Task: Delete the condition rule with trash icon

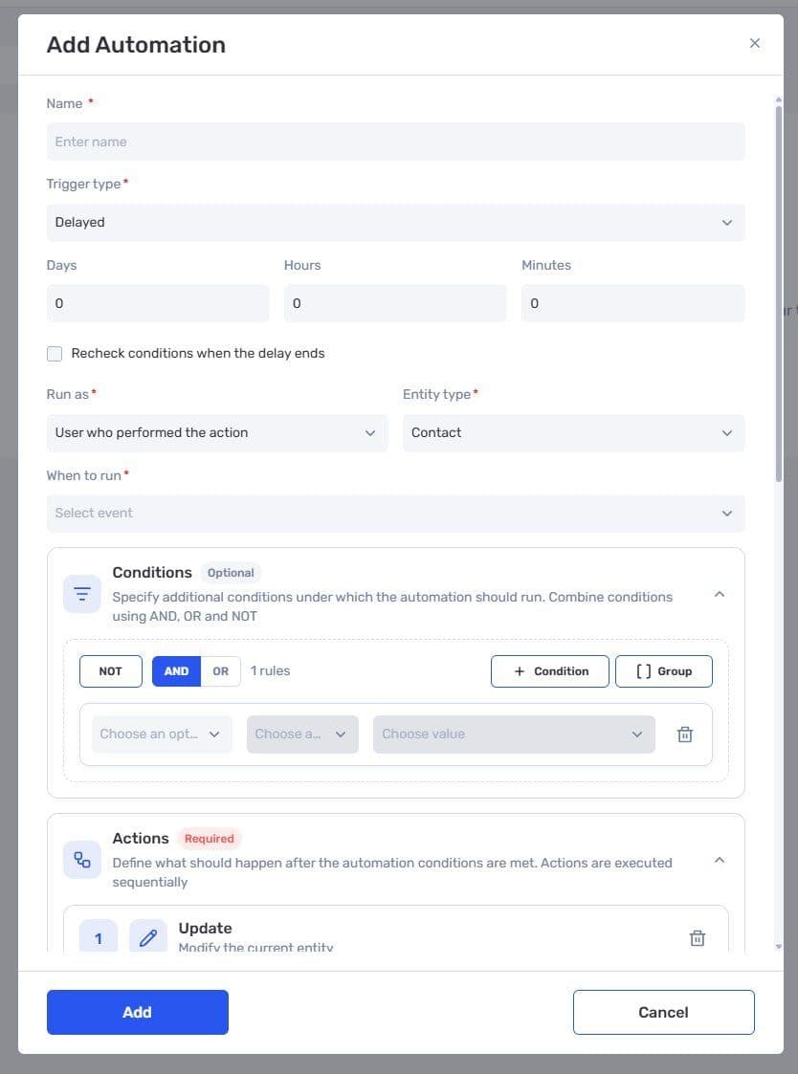Action: (x=685, y=734)
